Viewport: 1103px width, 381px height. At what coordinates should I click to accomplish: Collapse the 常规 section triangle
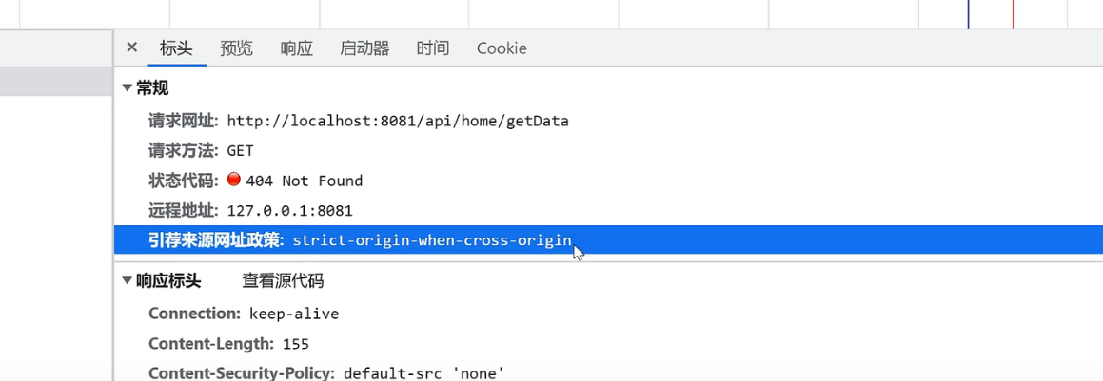coord(128,88)
